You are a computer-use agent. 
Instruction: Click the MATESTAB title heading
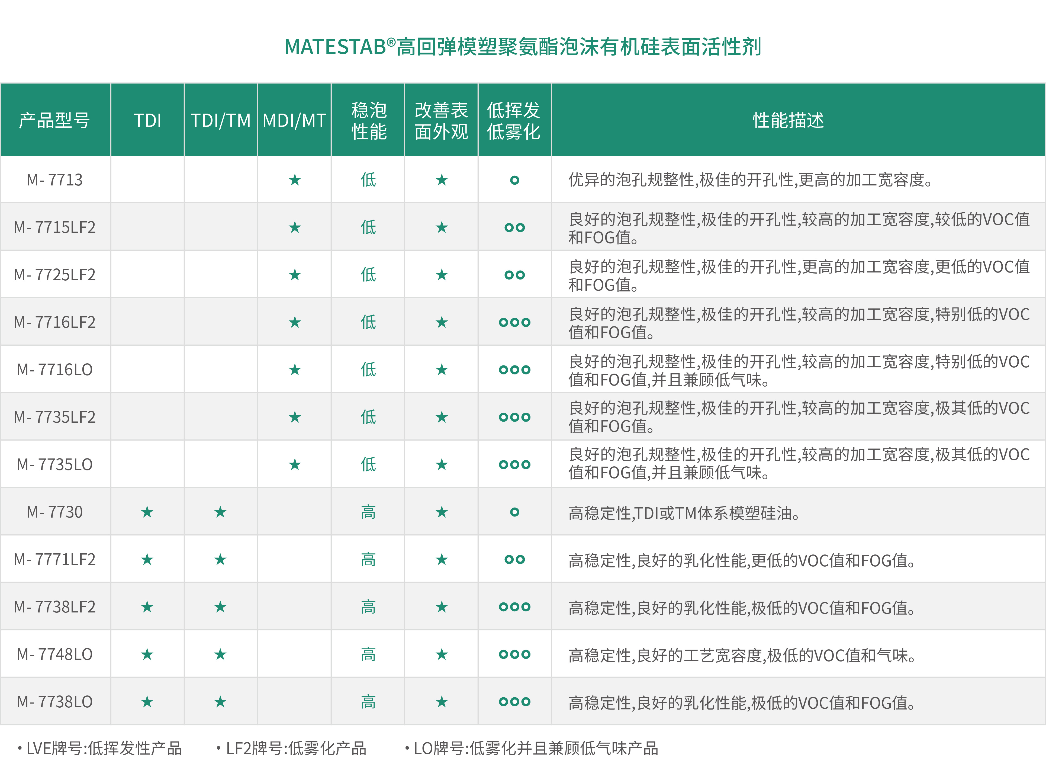[523, 47]
